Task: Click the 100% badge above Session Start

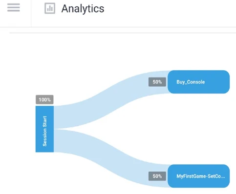Action: pos(44,99)
